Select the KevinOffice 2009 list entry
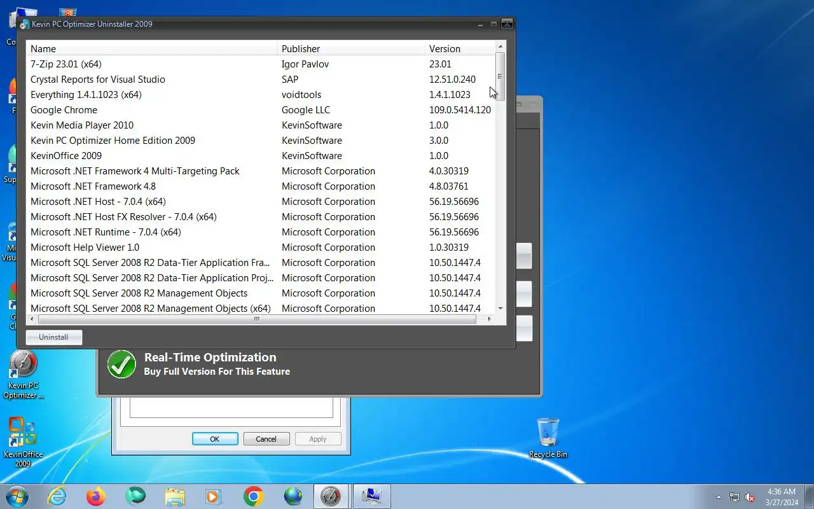Screen dimensions: 814x509 pyautogui.click(x=260, y=156)
